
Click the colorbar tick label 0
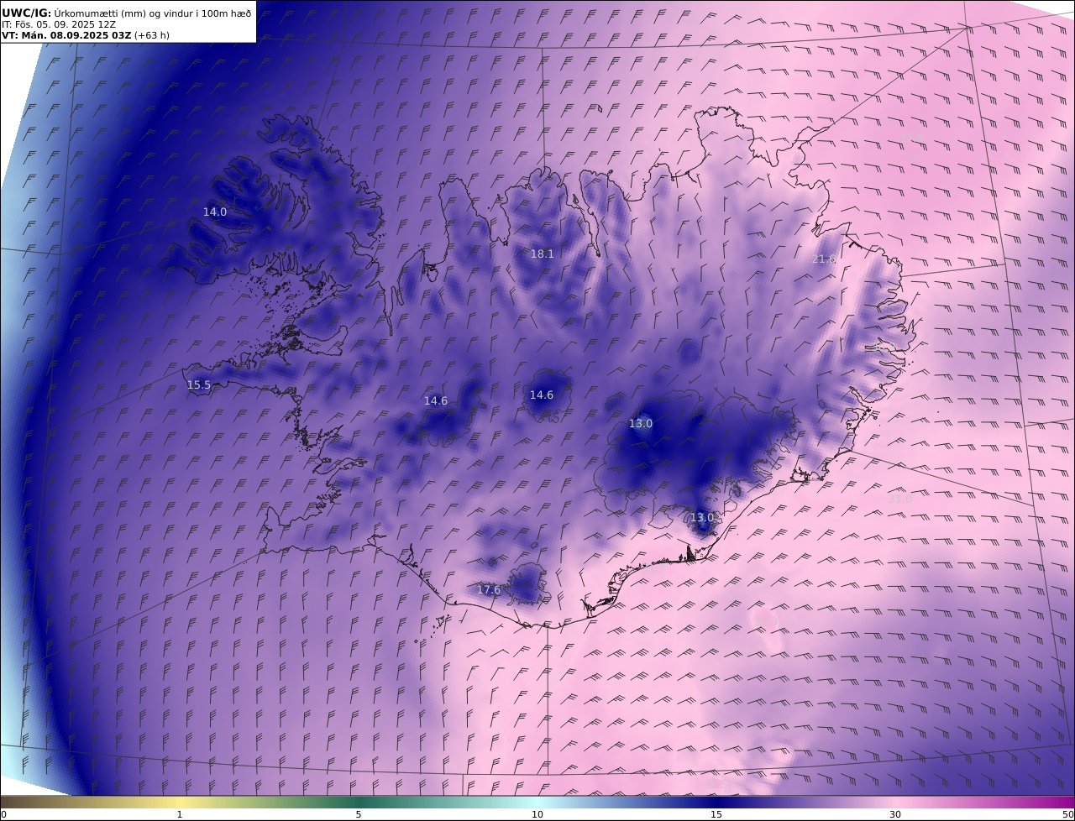click(x=3, y=814)
